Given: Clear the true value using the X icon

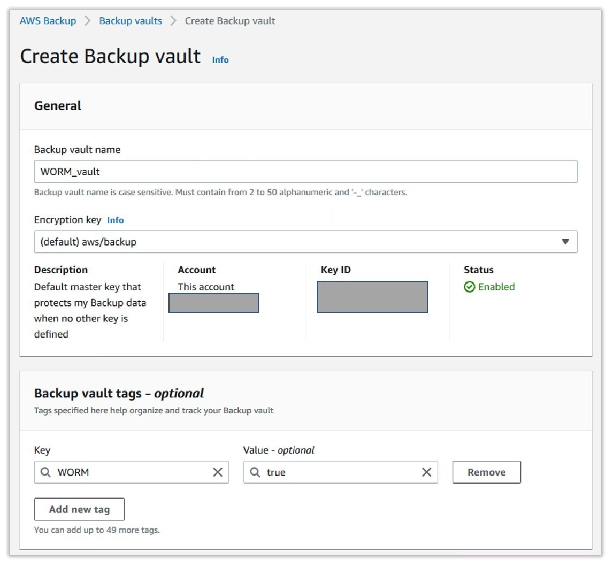Looking at the screenshot, I should coord(426,472).
